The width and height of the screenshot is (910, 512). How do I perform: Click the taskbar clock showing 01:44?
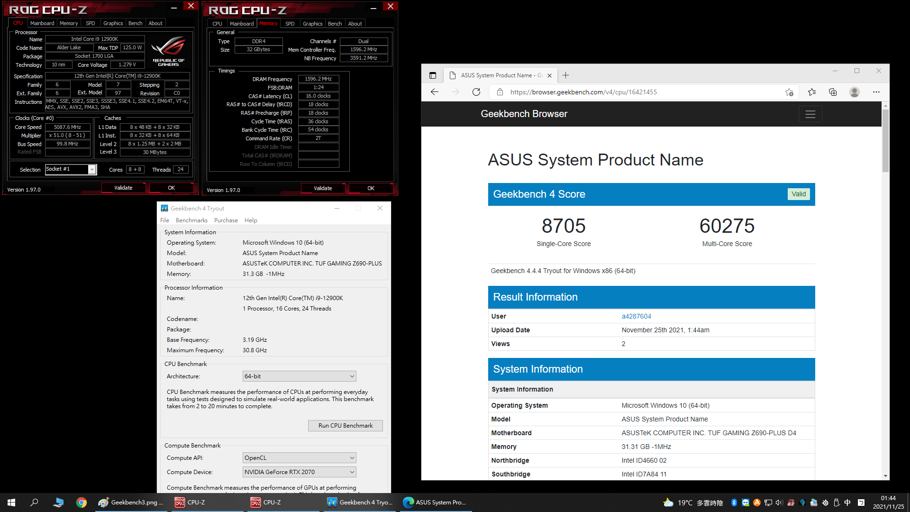tap(888, 503)
